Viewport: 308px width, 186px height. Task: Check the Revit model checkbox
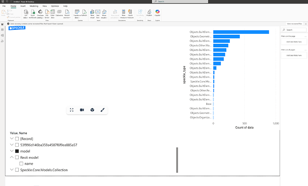coord(17,157)
